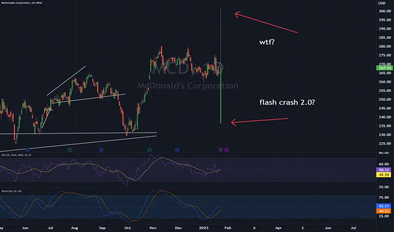Click the RSI (14, close, SMA, 14, 2) legend
The width and height of the screenshot is (394, 232).
[x=16, y=155]
